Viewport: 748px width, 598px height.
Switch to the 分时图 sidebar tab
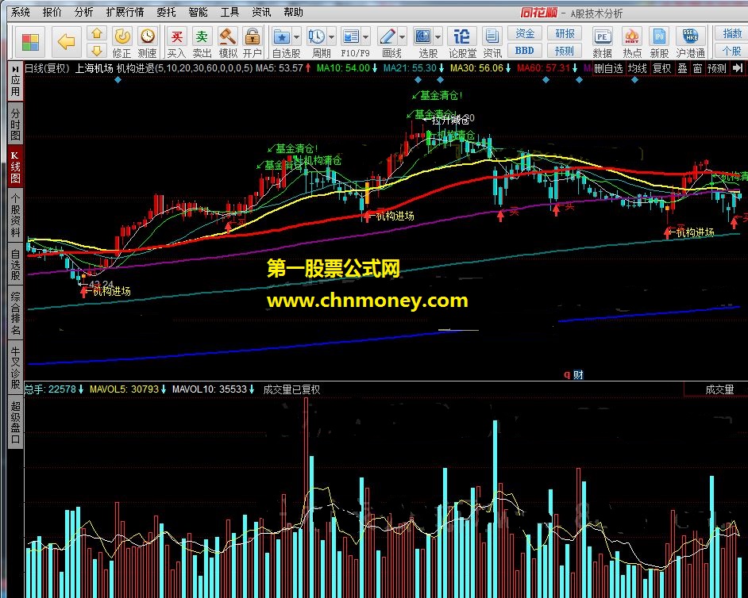[x=16, y=124]
